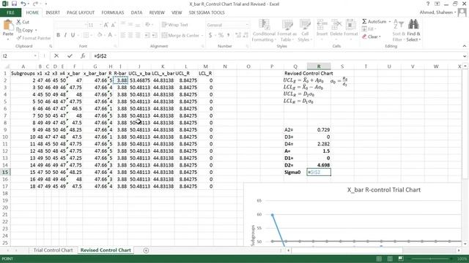Undo the last action
The image size is (469, 263).
coord(23,4)
